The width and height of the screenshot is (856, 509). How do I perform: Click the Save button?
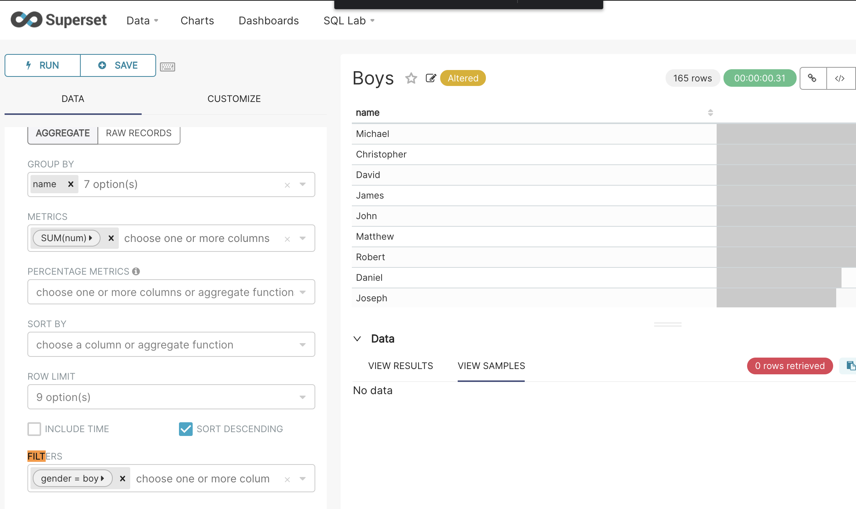[x=118, y=65]
